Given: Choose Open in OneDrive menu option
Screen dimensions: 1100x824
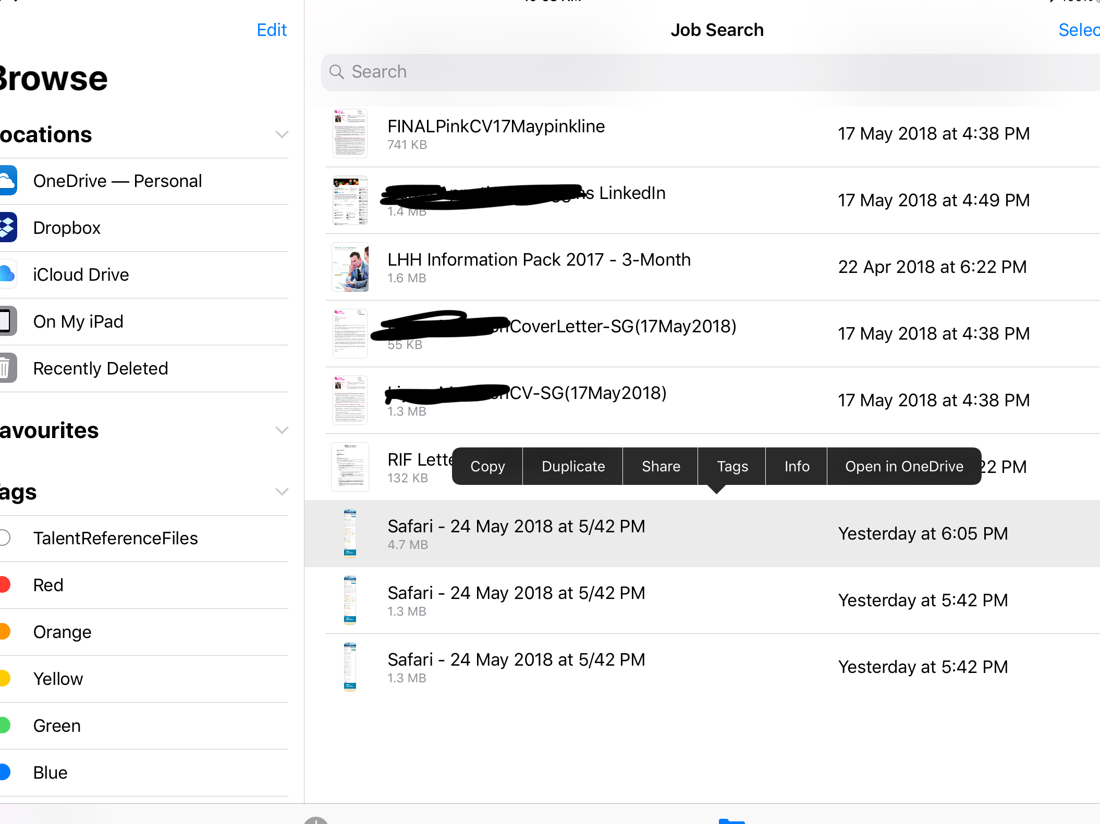Looking at the screenshot, I should coord(904,466).
